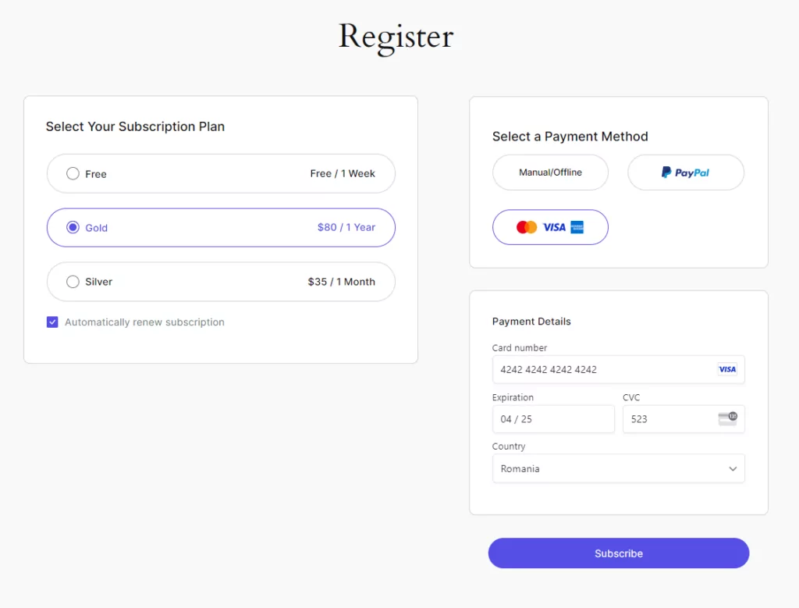The height and width of the screenshot is (608, 799).
Task: Choose Manual/Offline payment method
Action: (550, 172)
